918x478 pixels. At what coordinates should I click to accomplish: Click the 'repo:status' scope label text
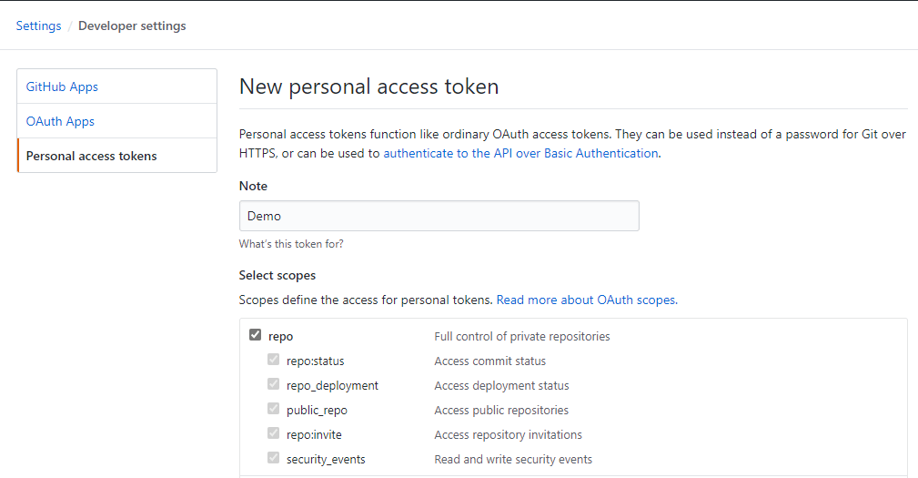tap(315, 361)
